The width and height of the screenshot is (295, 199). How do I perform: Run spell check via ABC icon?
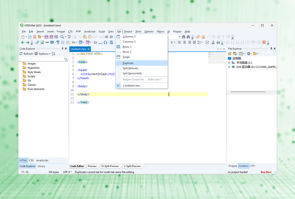click(69, 37)
